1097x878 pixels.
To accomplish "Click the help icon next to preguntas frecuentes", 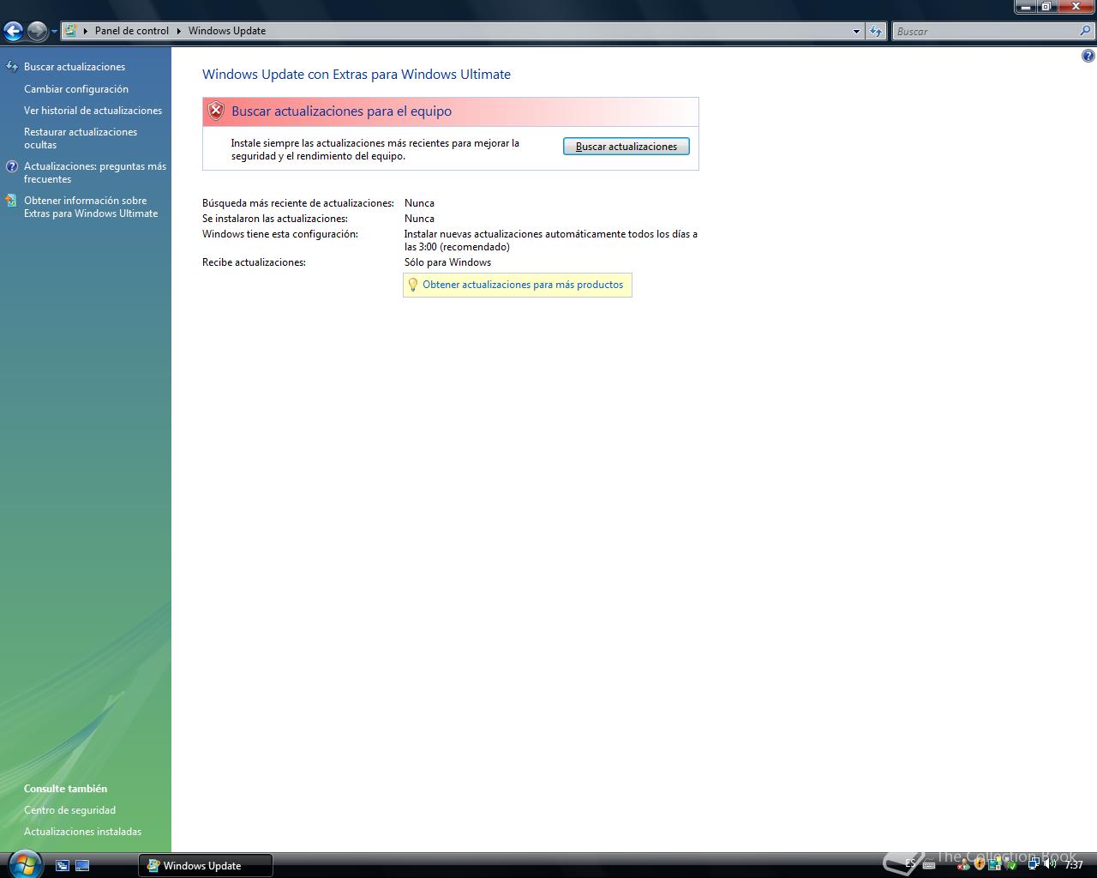I will (x=12, y=166).
